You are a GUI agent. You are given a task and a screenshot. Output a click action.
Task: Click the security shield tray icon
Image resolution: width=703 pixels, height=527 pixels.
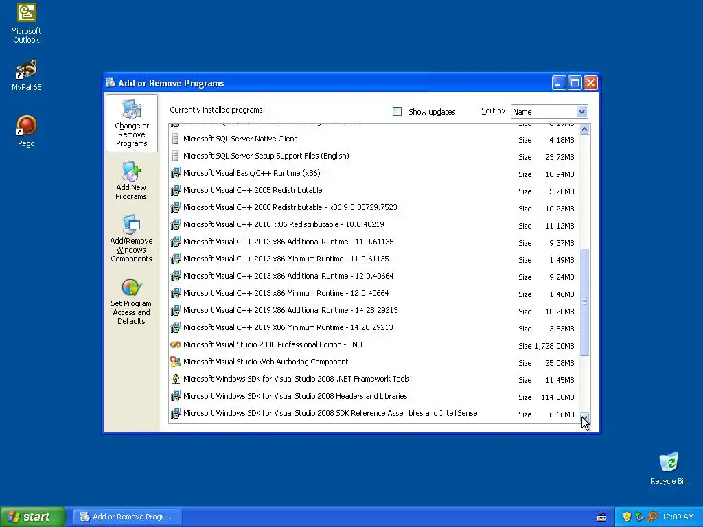click(627, 517)
